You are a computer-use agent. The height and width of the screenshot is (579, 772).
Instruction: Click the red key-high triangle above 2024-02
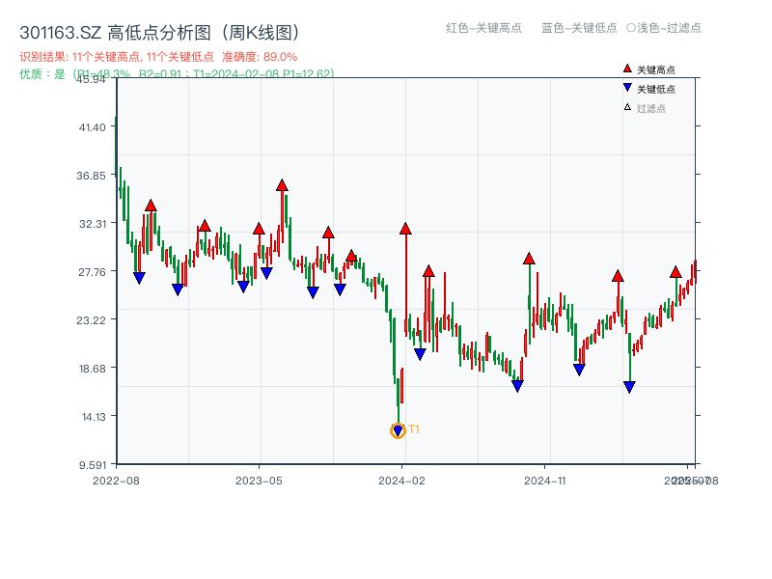405,229
